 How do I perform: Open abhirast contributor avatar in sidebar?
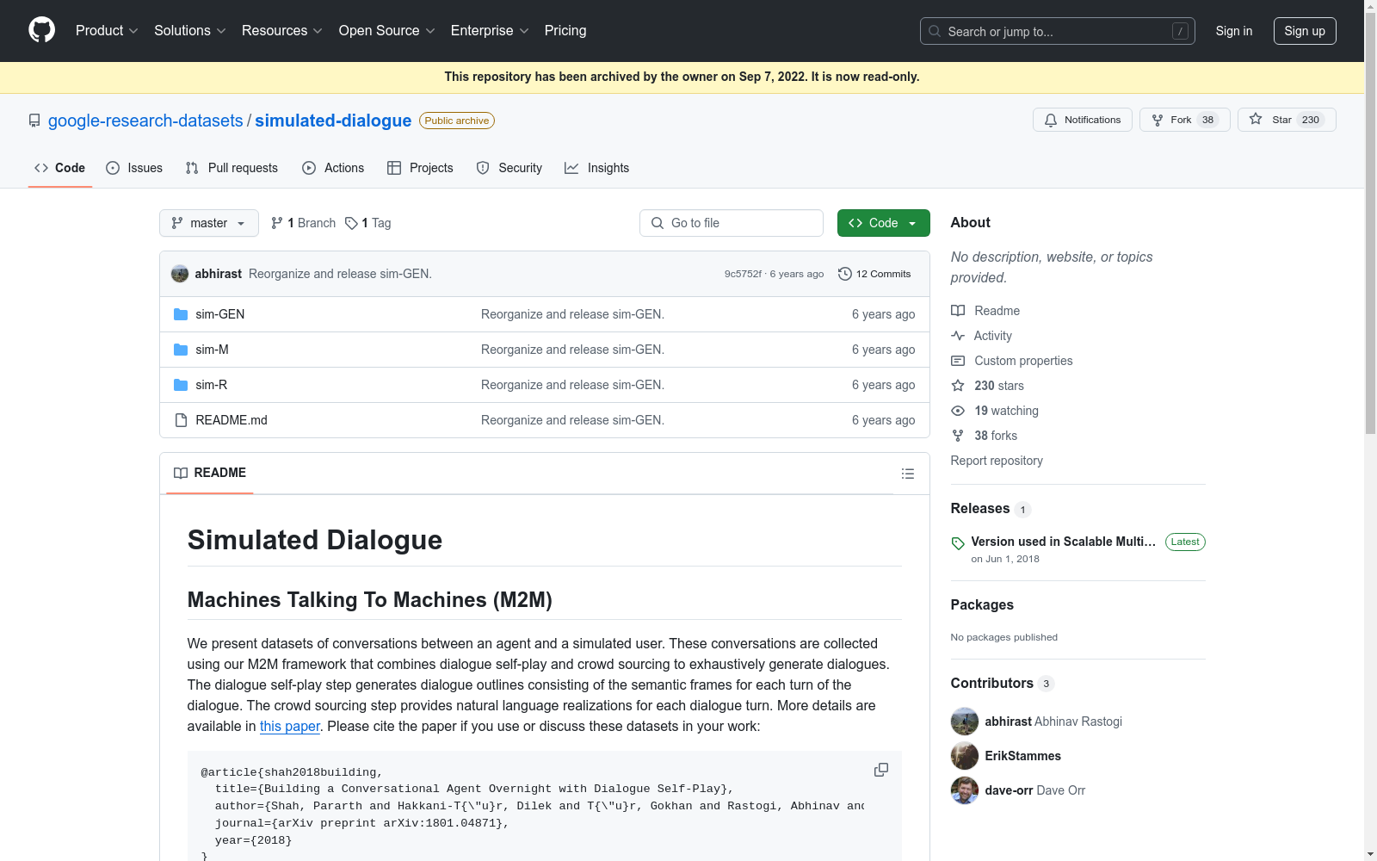[x=965, y=722]
